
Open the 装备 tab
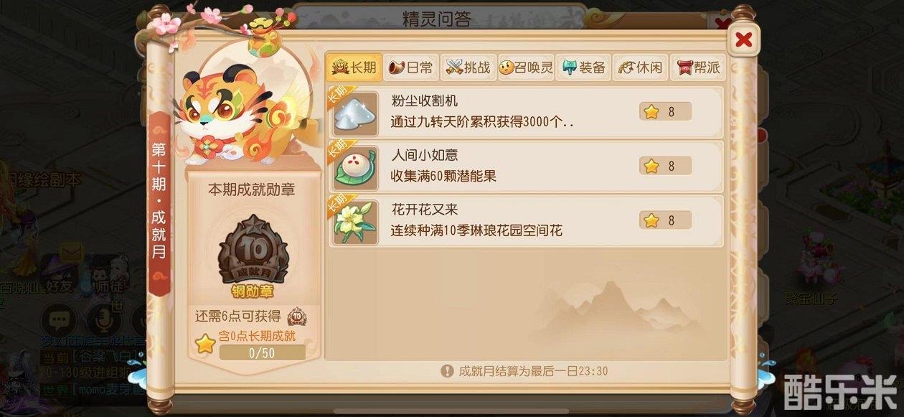584,67
